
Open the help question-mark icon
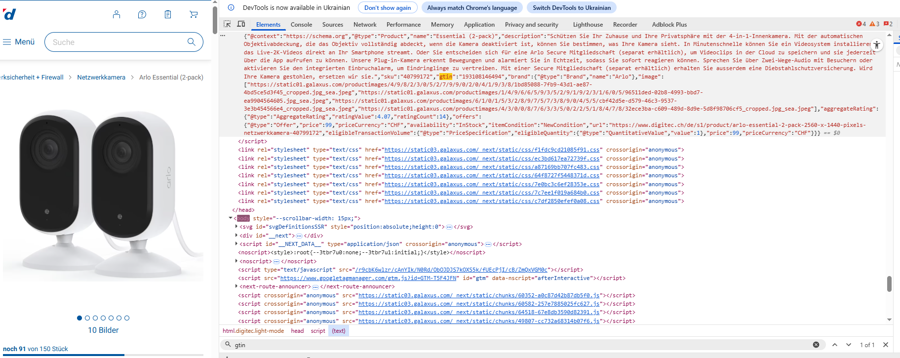click(x=142, y=14)
